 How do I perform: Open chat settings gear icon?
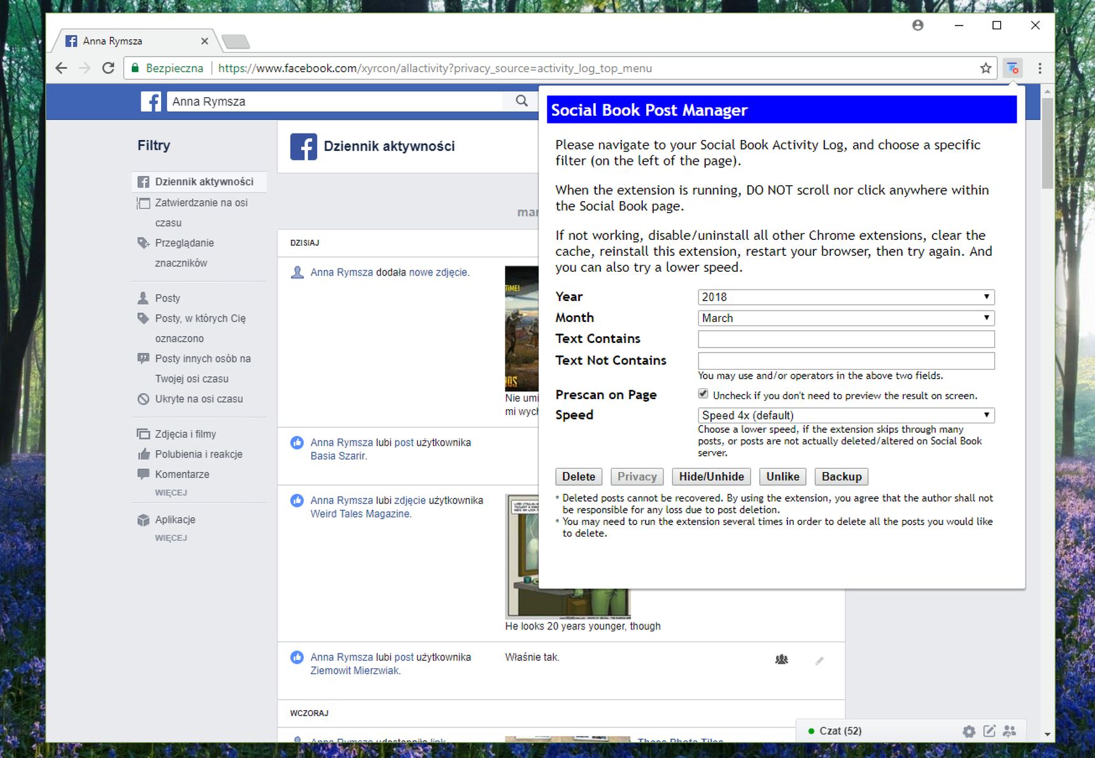969,731
